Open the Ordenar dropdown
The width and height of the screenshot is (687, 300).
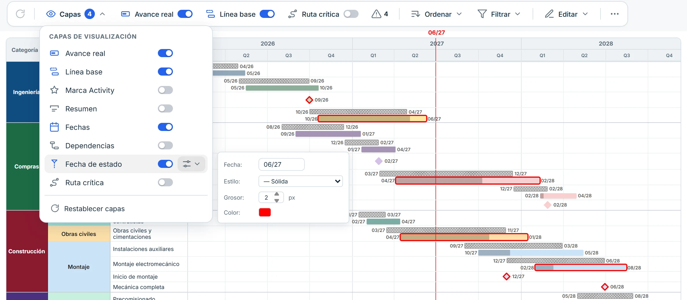click(437, 14)
